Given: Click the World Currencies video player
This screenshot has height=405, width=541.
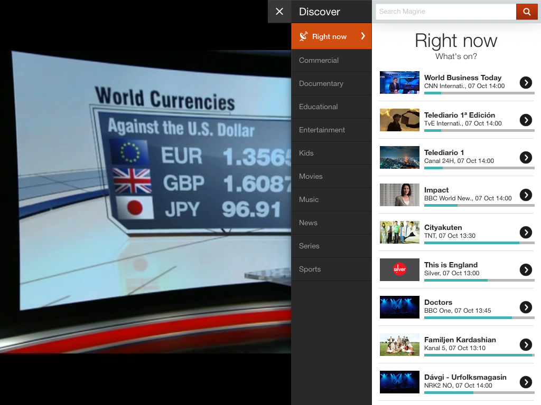Looking at the screenshot, I should click(146, 202).
